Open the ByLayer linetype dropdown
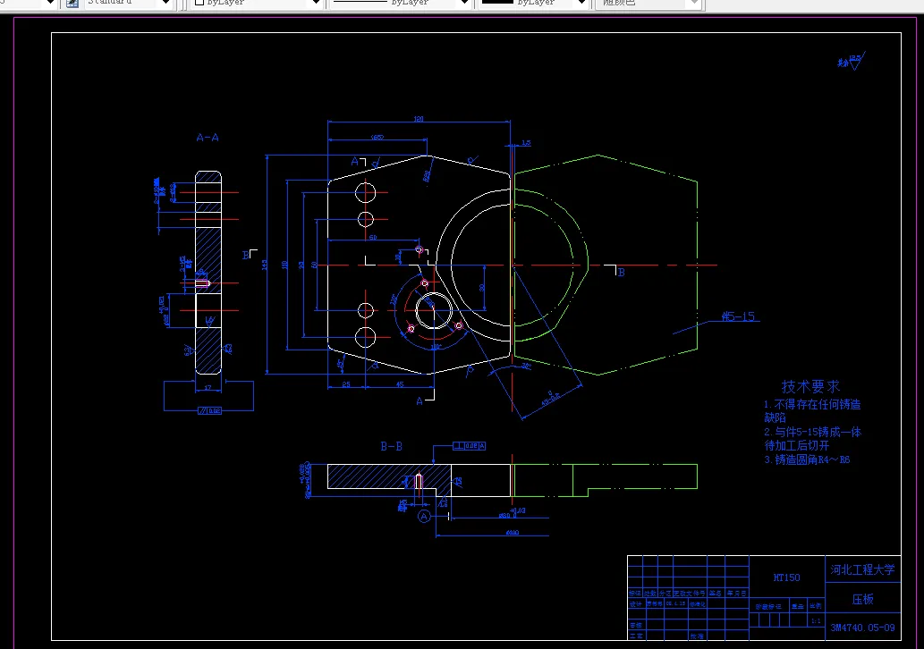Image resolution: width=924 pixels, height=649 pixels. point(464,3)
